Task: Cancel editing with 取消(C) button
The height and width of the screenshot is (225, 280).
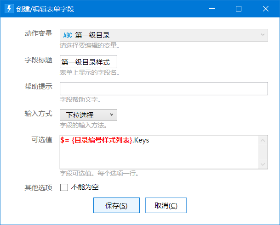Action: 166,205
